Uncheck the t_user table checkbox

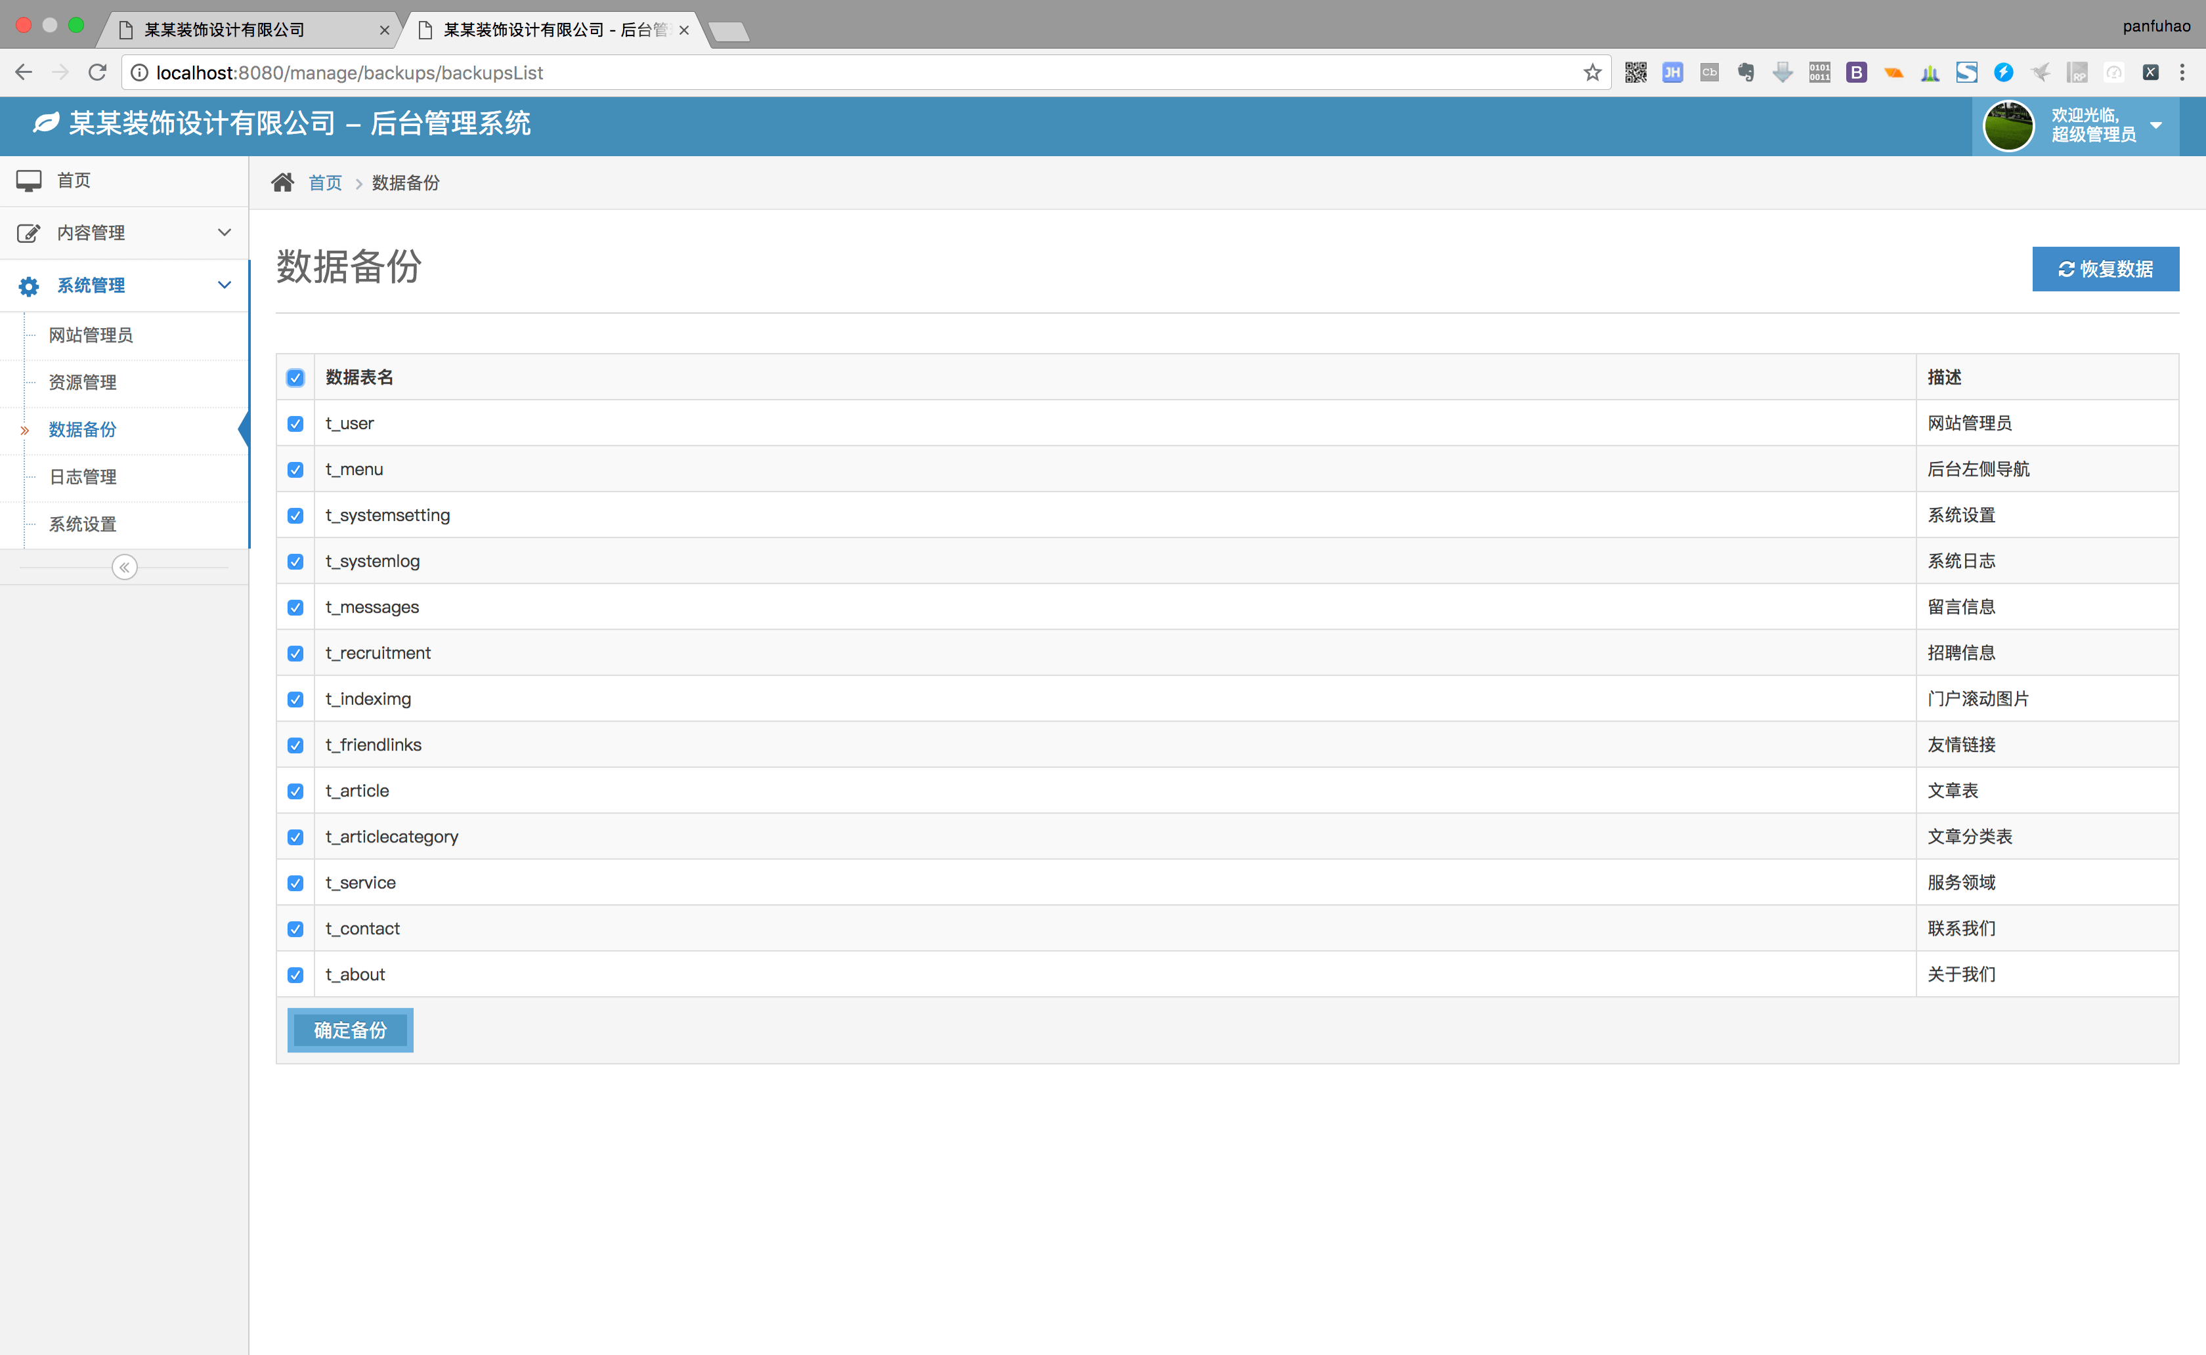(x=295, y=424)
